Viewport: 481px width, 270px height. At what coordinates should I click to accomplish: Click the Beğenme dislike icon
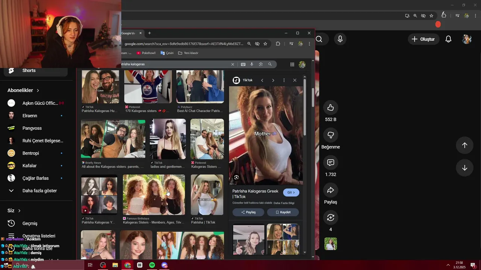[x=331, y=135]
